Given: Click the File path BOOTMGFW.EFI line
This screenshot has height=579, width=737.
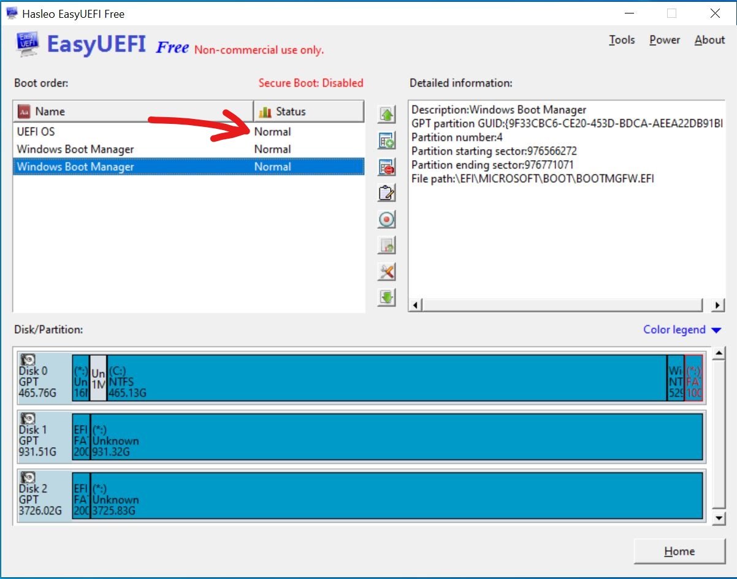Looking at the screenshot, I should tap(533, 178).
